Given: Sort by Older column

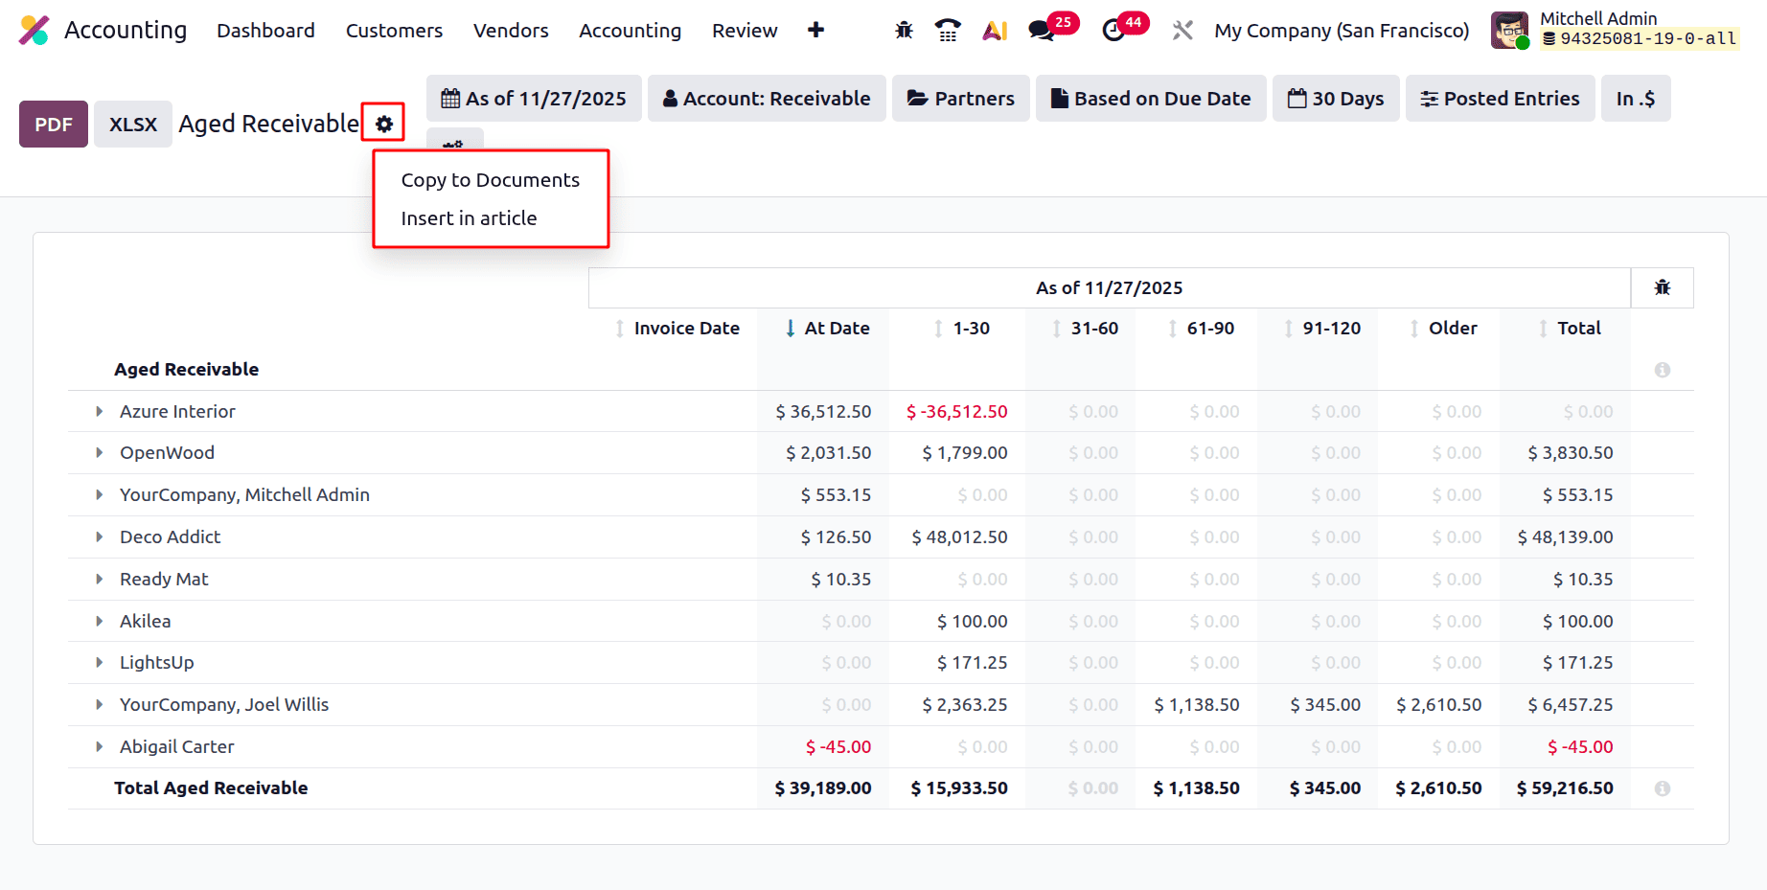Looking at the screenshot, I should pyautogui.click(x=1415, y=329).
